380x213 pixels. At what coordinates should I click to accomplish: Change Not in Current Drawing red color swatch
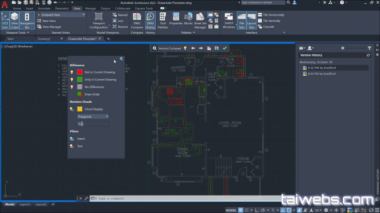click(x=79, y=72)
